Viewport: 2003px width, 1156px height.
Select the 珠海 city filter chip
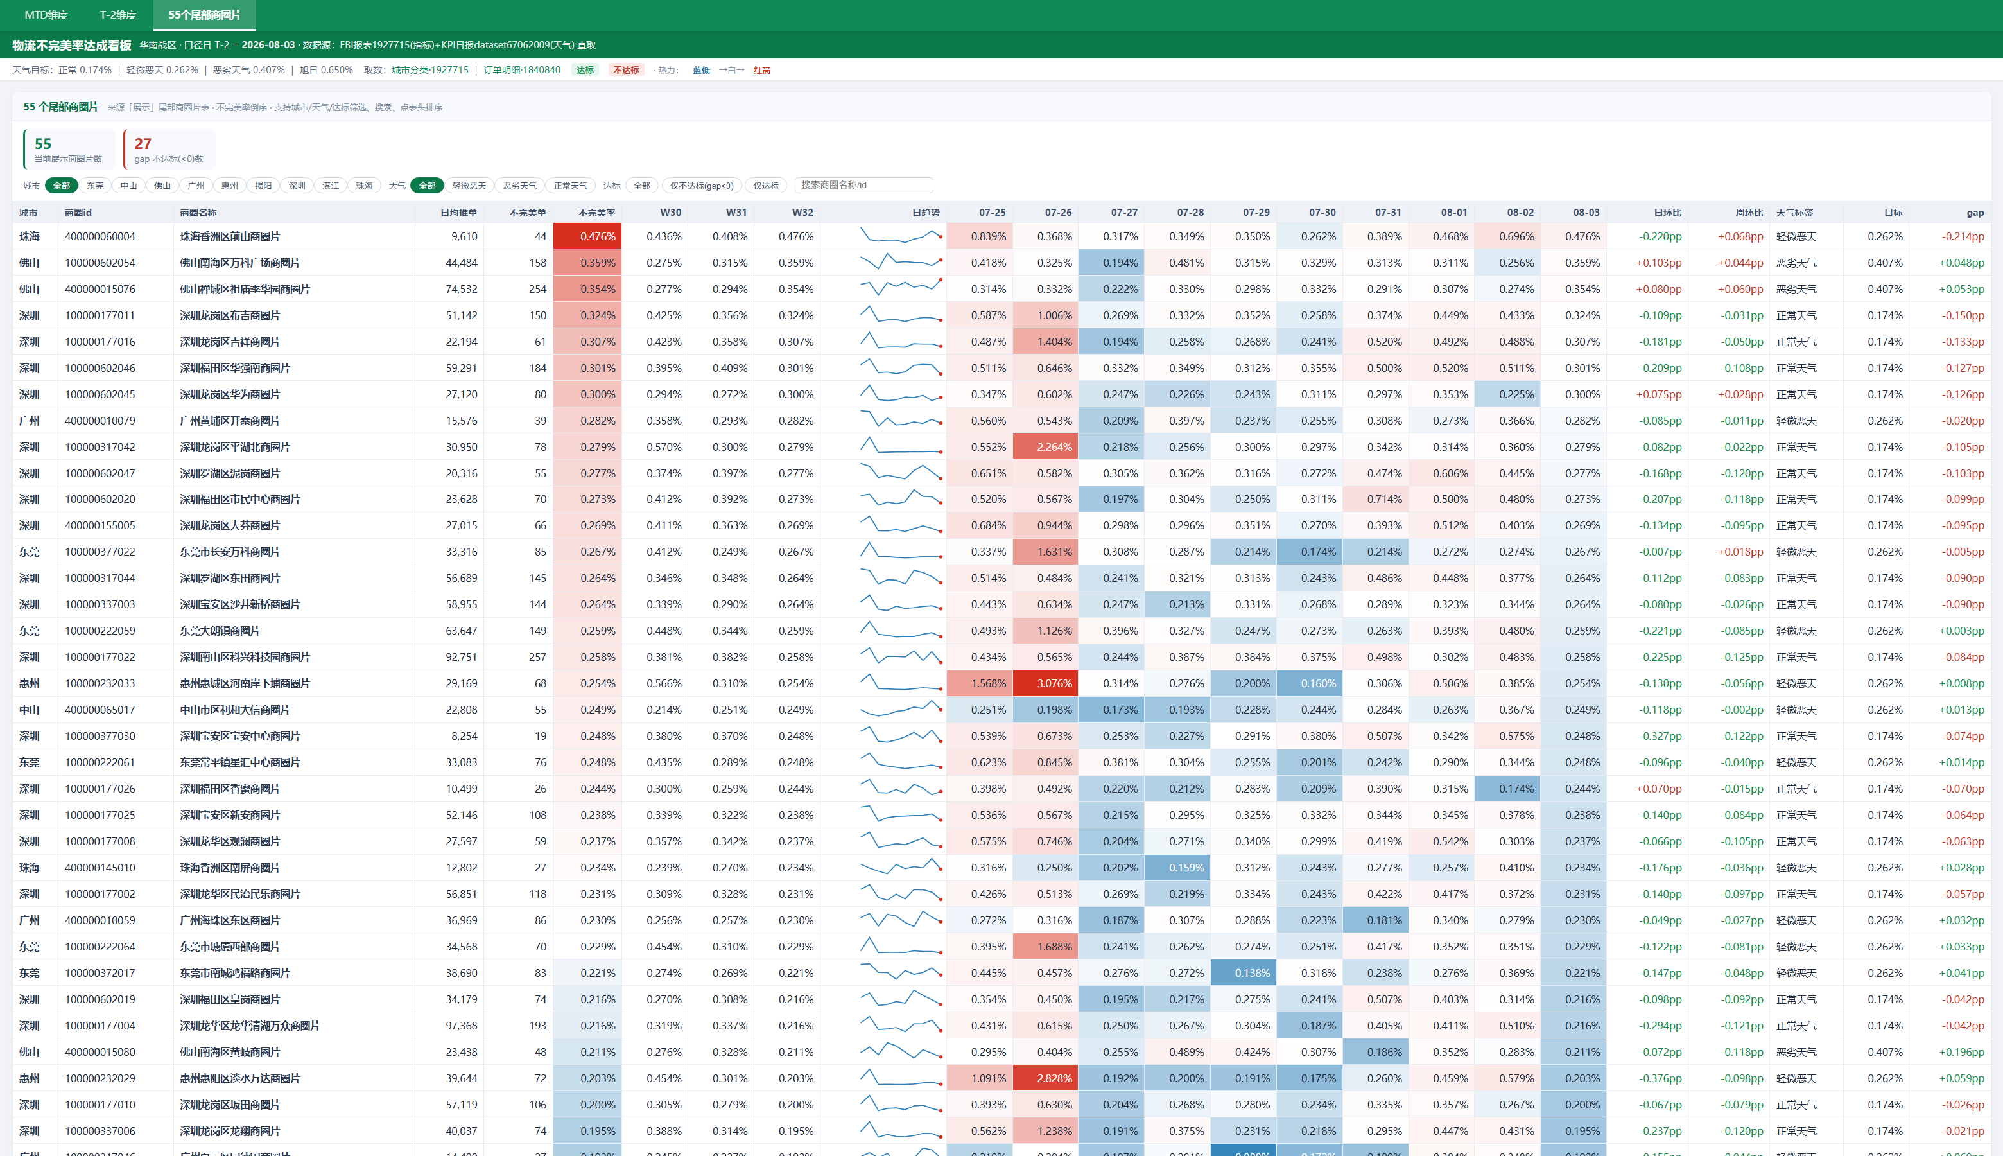pos(364,186)
